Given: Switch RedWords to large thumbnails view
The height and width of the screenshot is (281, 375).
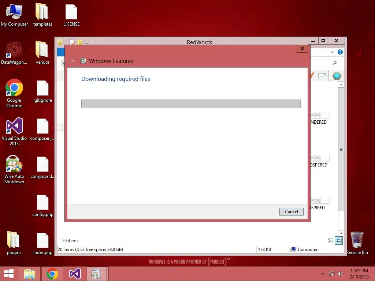Looking at the screenshot, I should tap(339, 240).
